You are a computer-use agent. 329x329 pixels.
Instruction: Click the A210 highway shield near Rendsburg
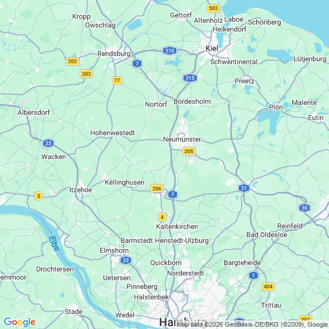[169, 51]
